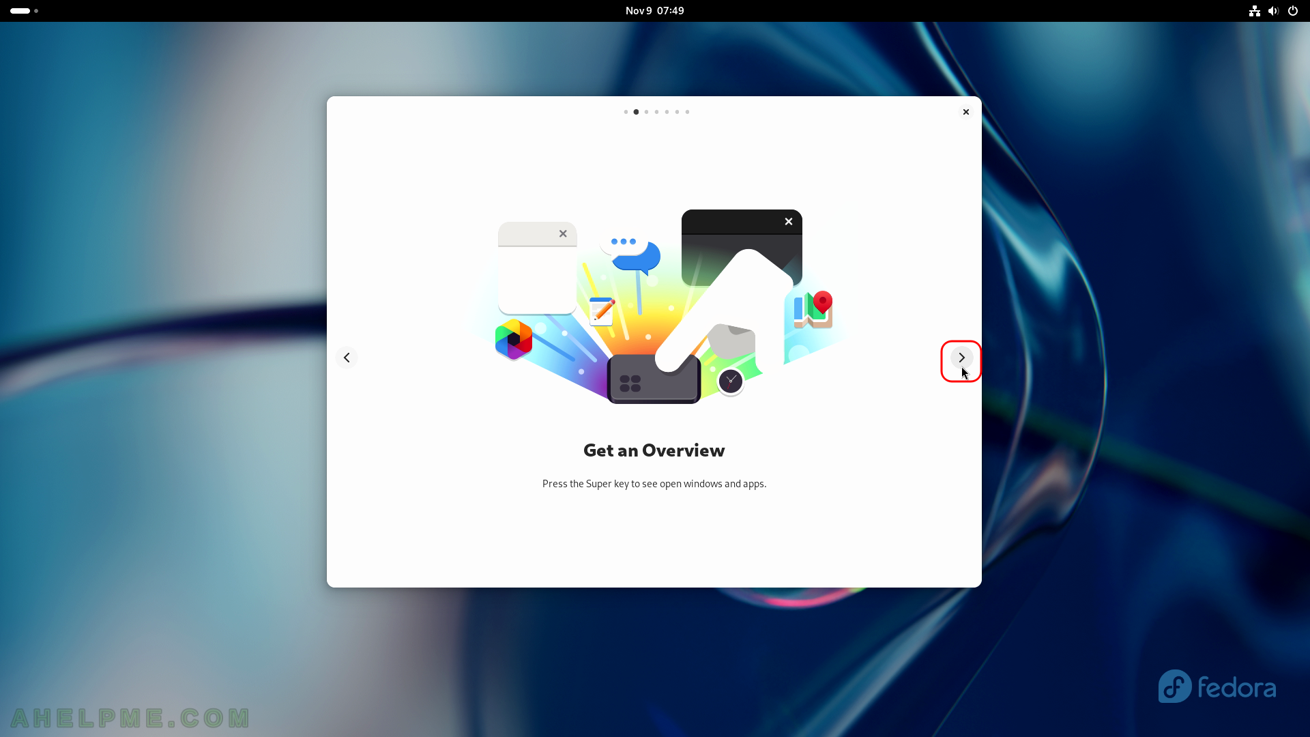Close the welcome tour dialog
The image size is (1310, 737).
coord(965,112)
